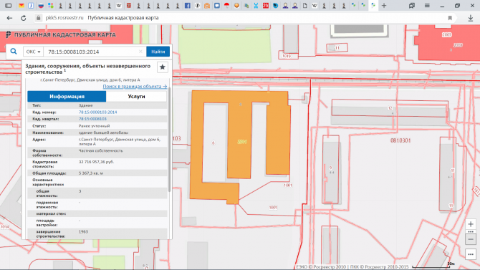This screenshot has width=480, height=270.
Task: Open the browser tab overview icon
Action: click(x=412, y=6)
